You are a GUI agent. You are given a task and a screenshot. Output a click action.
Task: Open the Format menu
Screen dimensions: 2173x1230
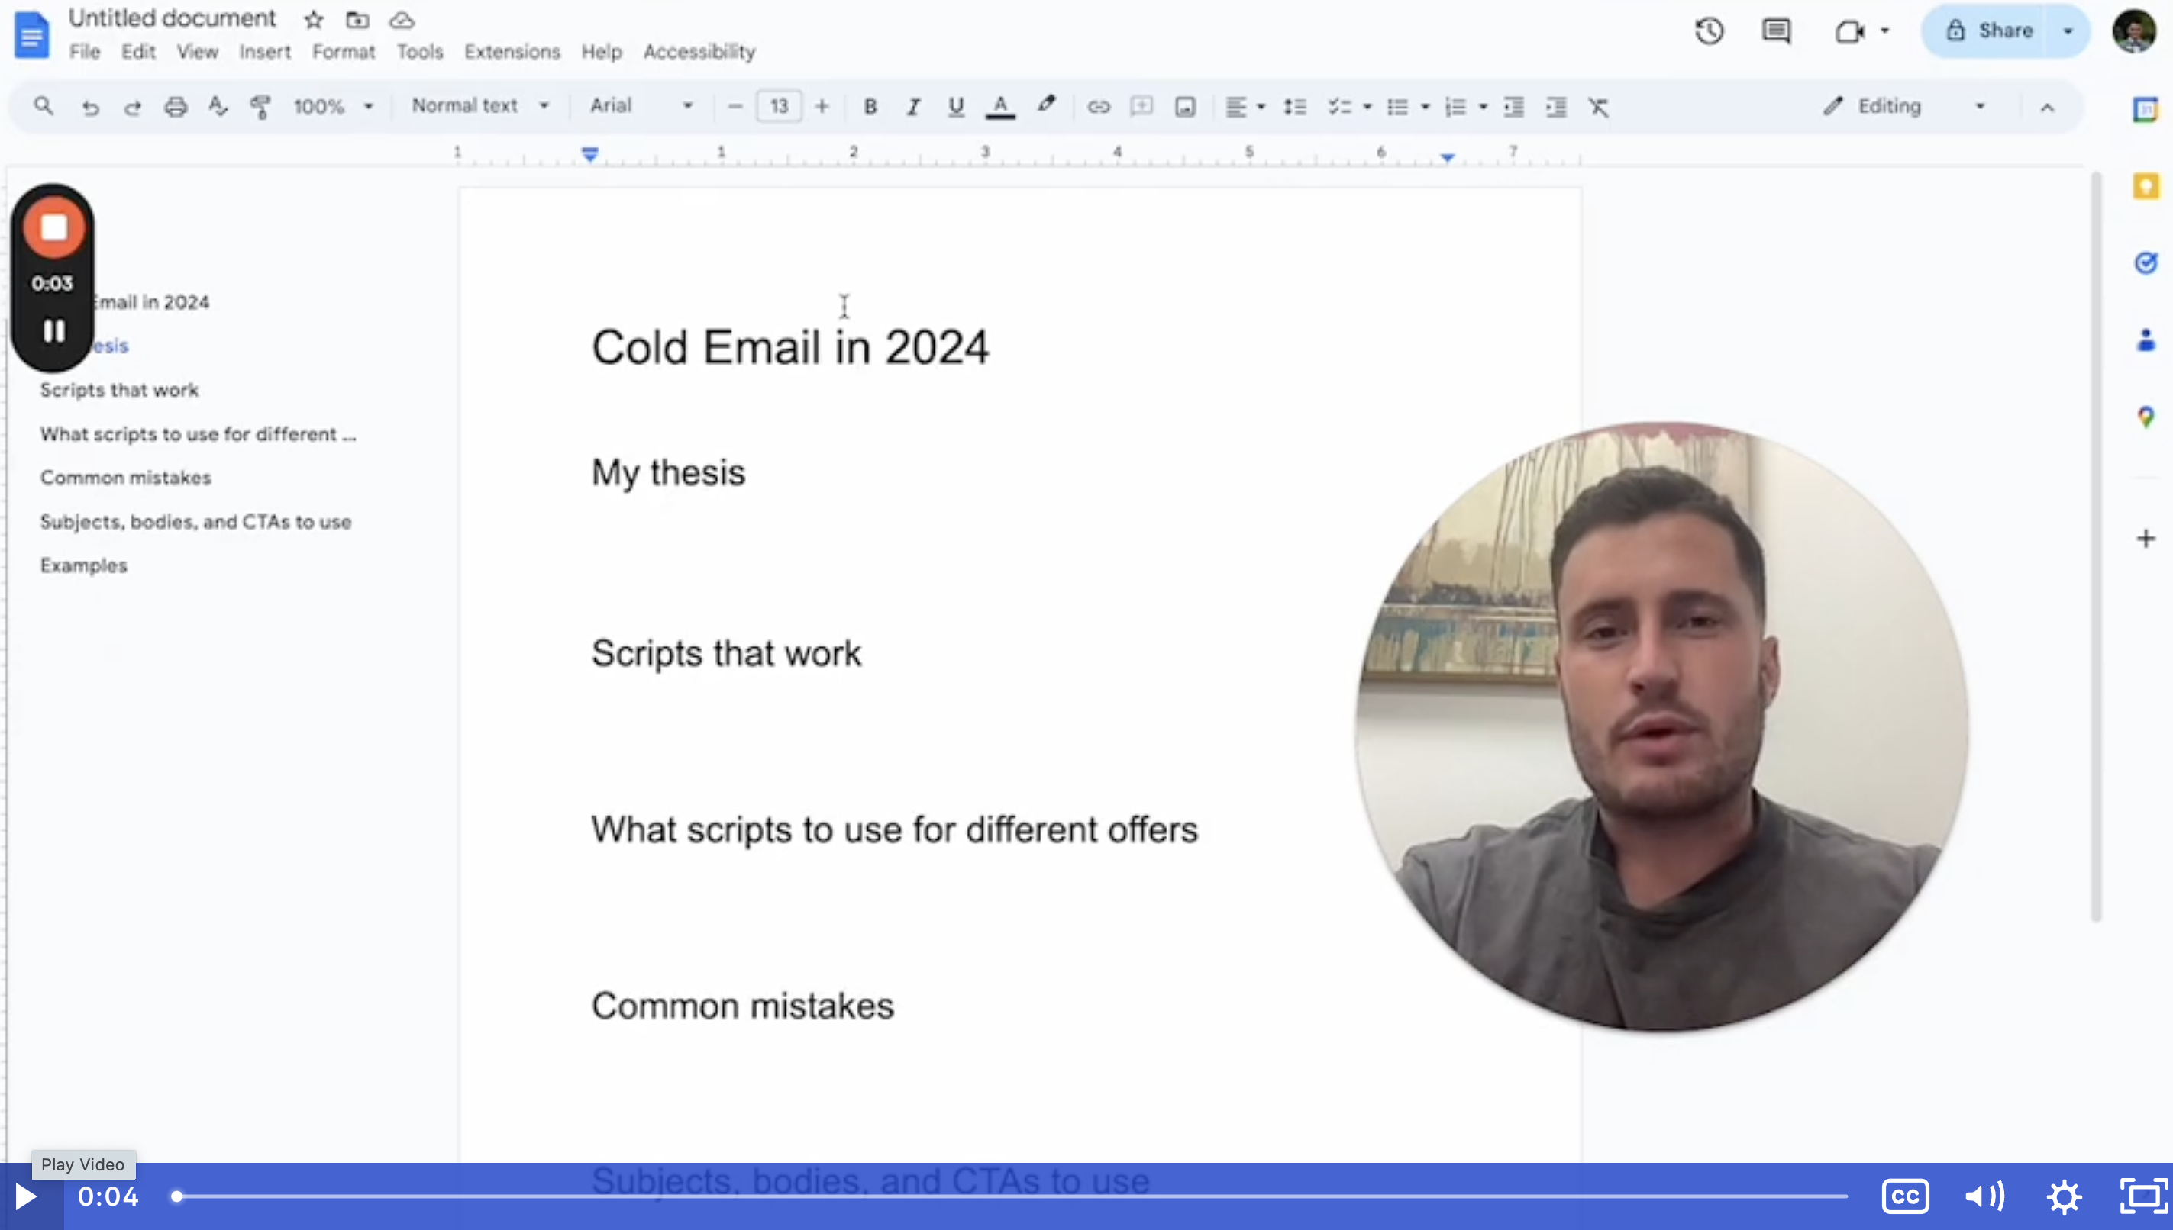343,53
